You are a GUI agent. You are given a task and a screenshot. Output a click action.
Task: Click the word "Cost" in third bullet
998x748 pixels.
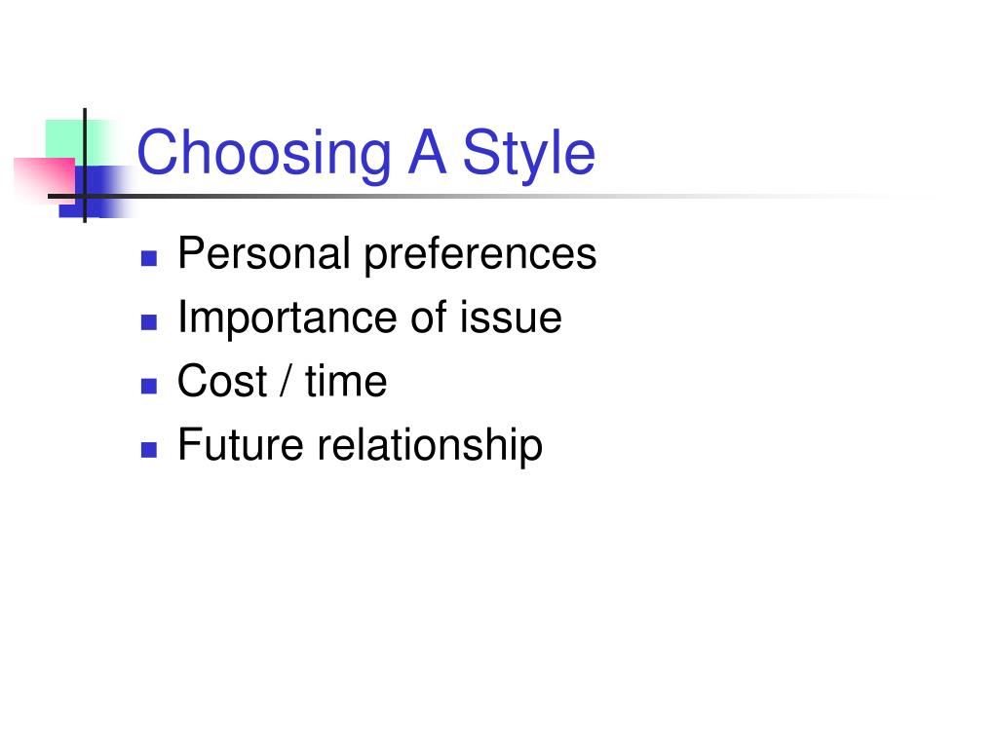[222, 381]
